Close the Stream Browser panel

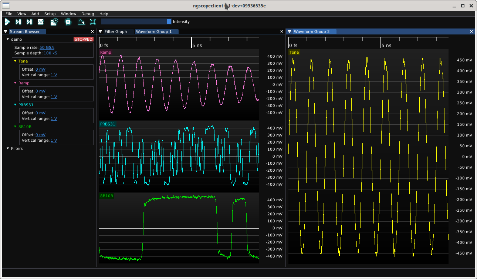tap(92, 31)
